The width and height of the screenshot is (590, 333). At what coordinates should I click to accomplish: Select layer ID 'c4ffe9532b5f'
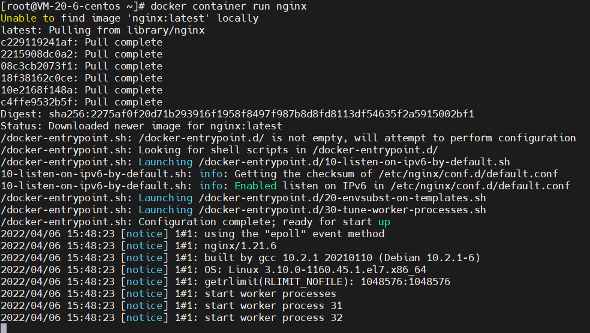point(37,102)
